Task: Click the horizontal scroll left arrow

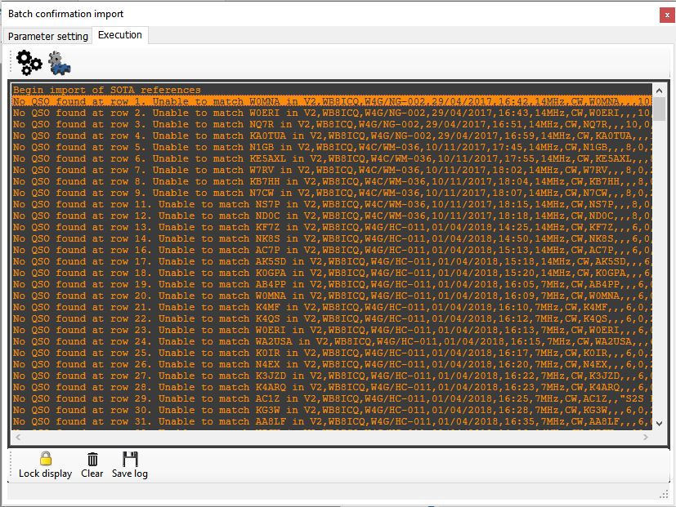Action: click(18, 438)
